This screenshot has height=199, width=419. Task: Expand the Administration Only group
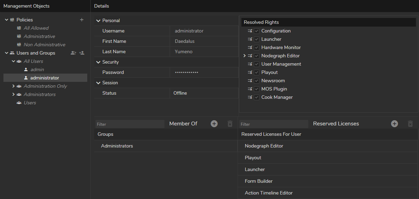pos(13,86)
